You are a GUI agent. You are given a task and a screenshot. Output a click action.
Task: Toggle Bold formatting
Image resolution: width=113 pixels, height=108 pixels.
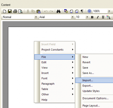click(92, 17)
